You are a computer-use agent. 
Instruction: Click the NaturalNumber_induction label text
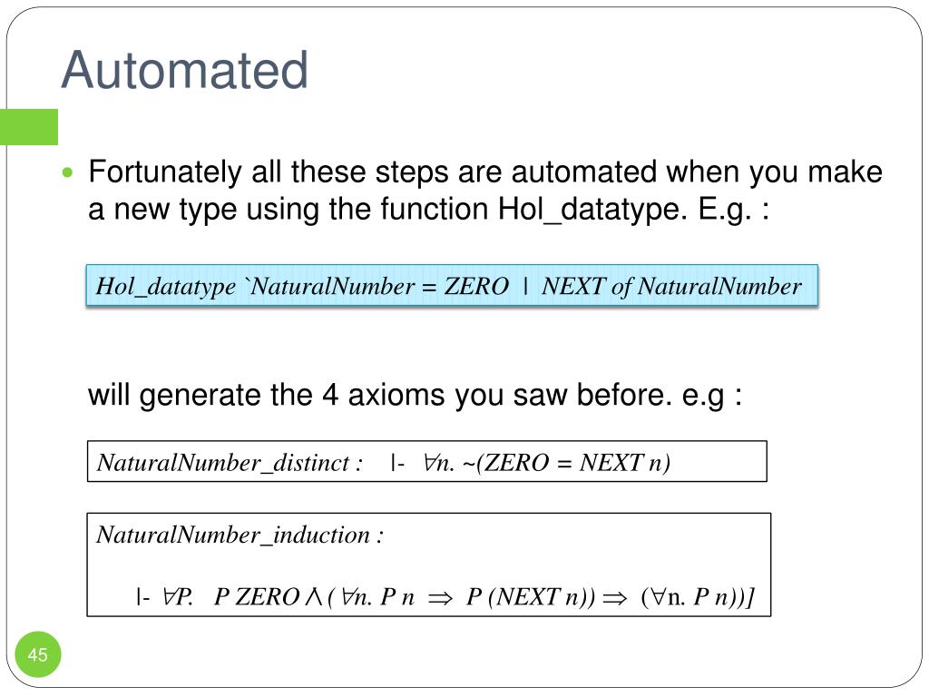click(240, 535)
